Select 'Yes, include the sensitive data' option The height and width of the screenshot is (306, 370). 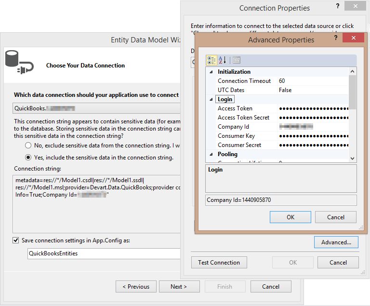28,157
